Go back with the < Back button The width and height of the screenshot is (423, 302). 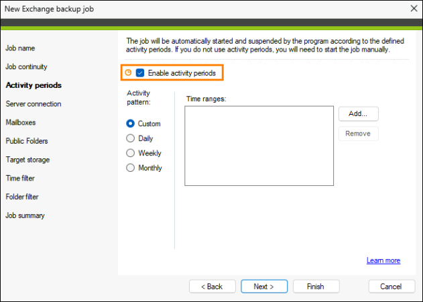tap(213, 287)
